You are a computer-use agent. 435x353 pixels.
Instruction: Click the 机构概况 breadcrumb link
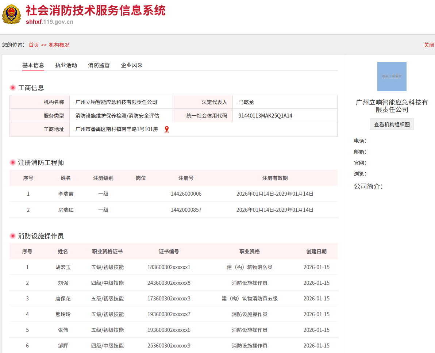pyautogui.click(x=59, y=45)
